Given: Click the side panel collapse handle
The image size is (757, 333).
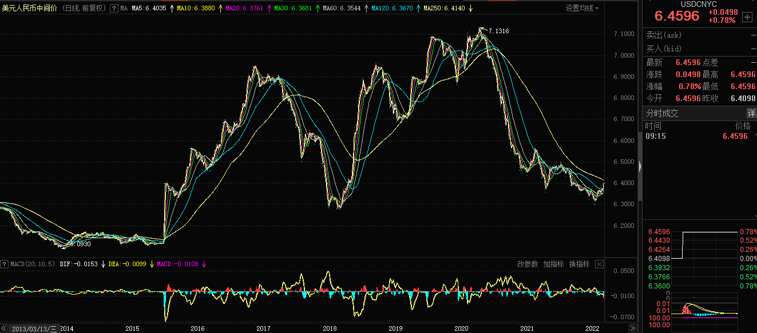Looking at the screenshot, I should 640,166.
